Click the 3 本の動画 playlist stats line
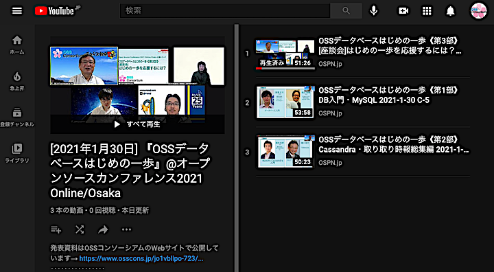Viewport: 494px width, 272px height. [x=99, y=210]
